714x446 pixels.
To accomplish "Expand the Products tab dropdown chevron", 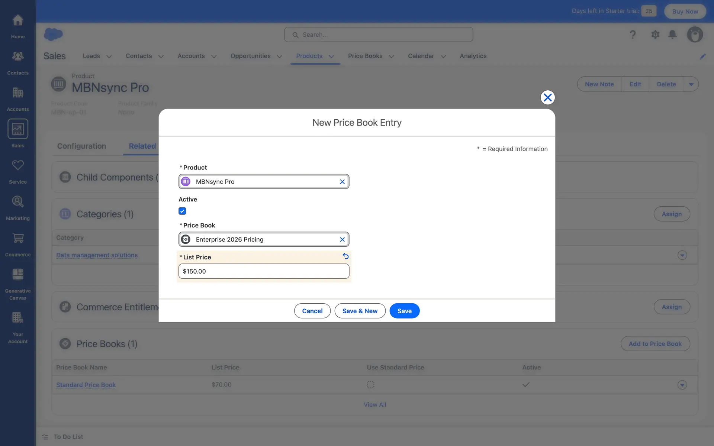I will 331,56.
